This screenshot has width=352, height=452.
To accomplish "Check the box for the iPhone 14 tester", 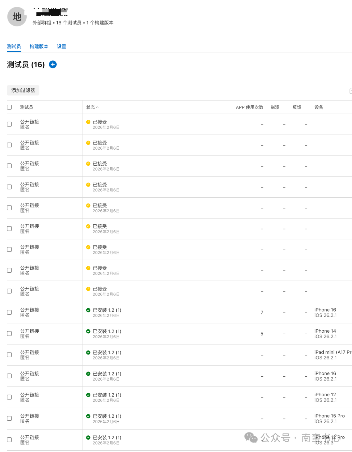I will [9, 334].
